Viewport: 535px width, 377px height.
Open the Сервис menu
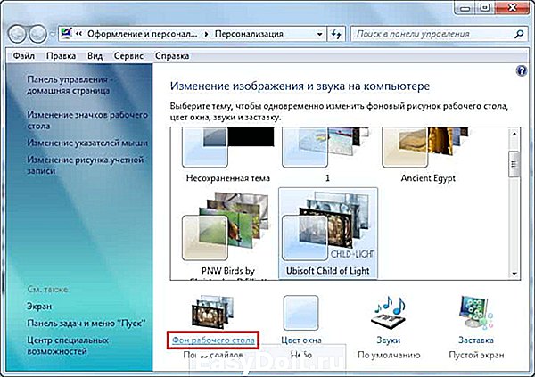point(128,55)
